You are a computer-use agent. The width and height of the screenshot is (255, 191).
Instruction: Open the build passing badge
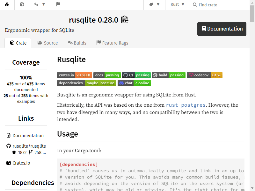coord(169,75)
